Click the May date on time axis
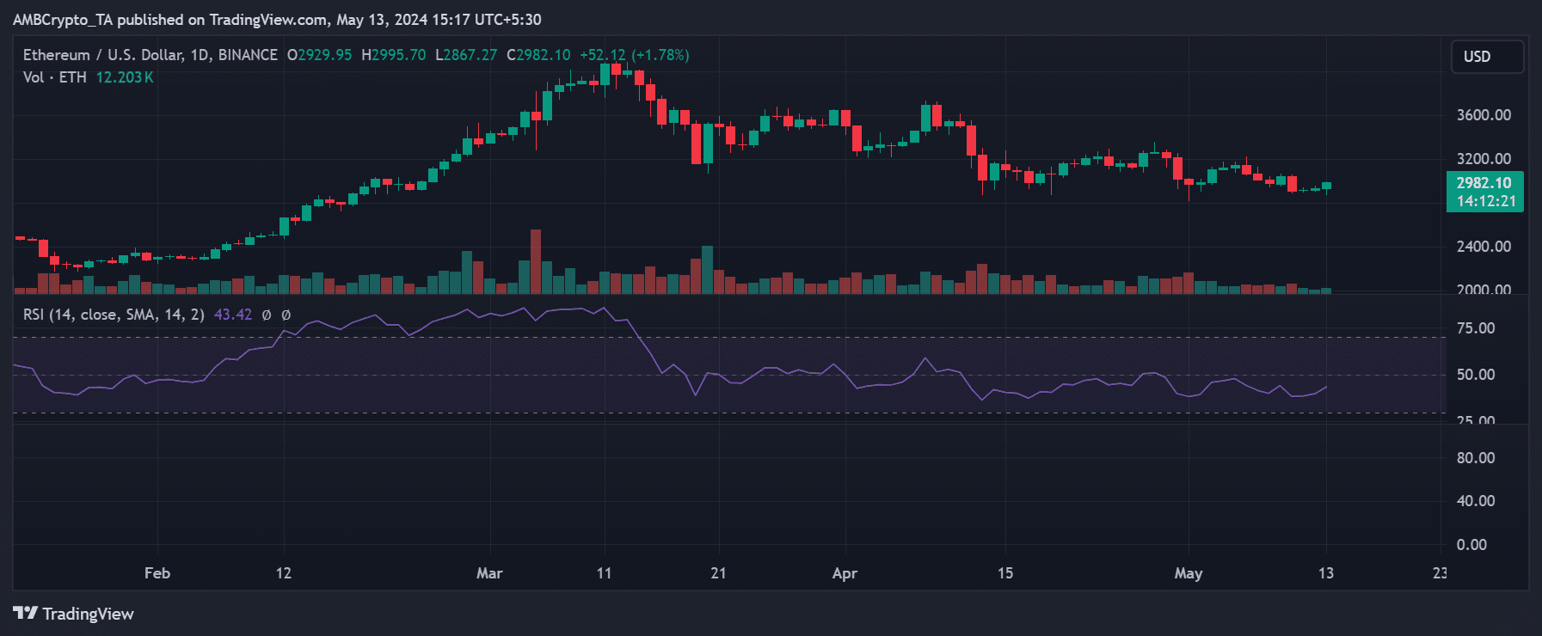The height and width of the screenshot is (636, 1542). 1189,573
